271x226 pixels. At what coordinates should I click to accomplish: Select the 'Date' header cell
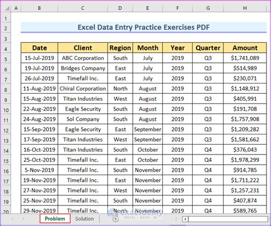pos(39,48)
